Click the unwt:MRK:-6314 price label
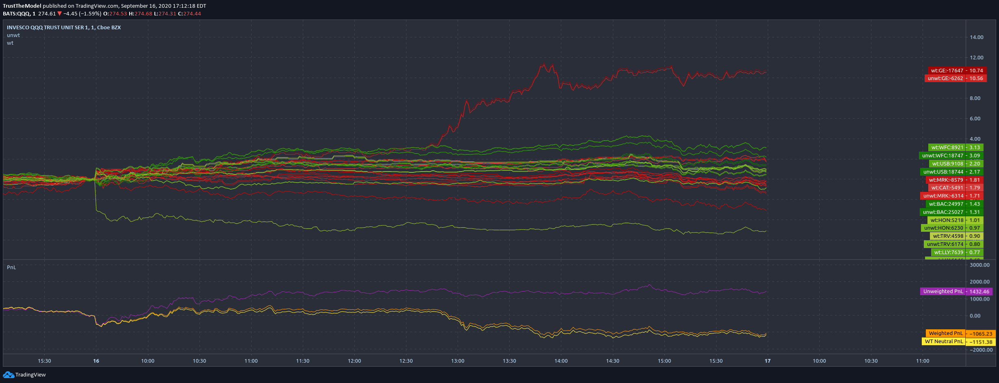This screenshot has width=999, height=383. [x=943, y=196]
